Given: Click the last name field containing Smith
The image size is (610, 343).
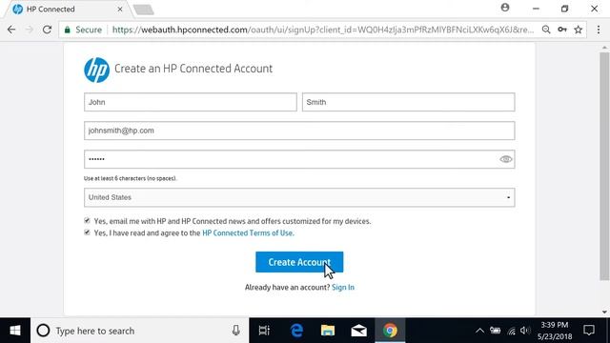Looking at the screenshot, I should (x=409, y=102).
